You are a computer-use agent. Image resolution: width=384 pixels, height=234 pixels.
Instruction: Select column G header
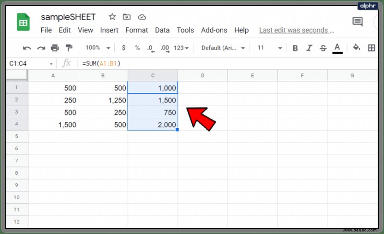[352, 76]
